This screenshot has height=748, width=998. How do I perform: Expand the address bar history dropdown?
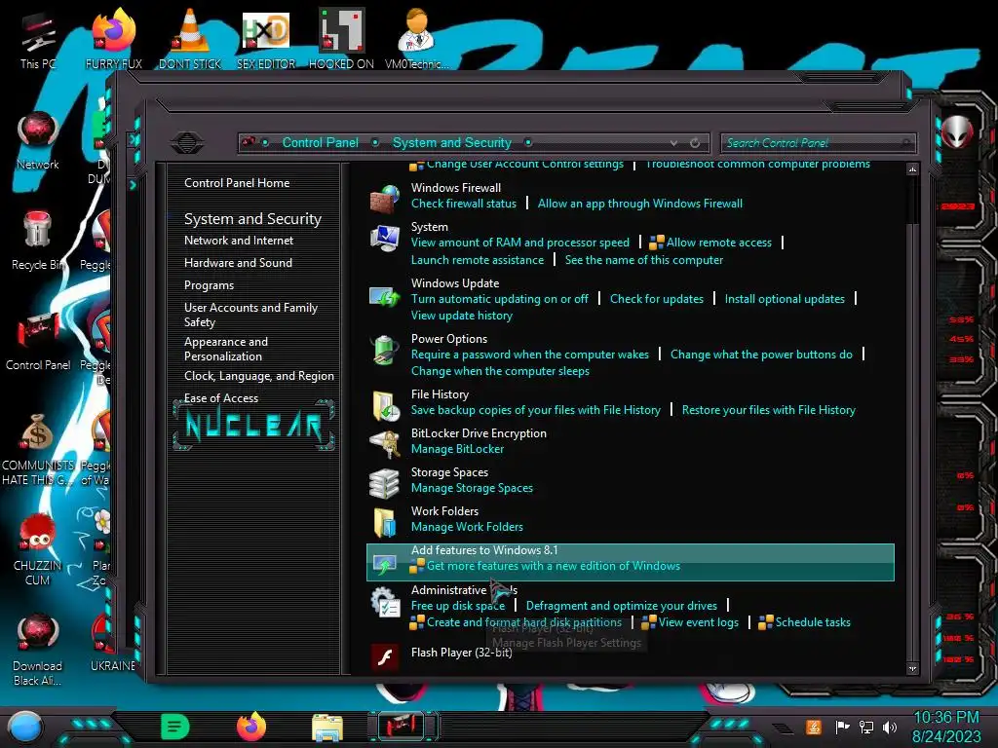pos(673,143)
